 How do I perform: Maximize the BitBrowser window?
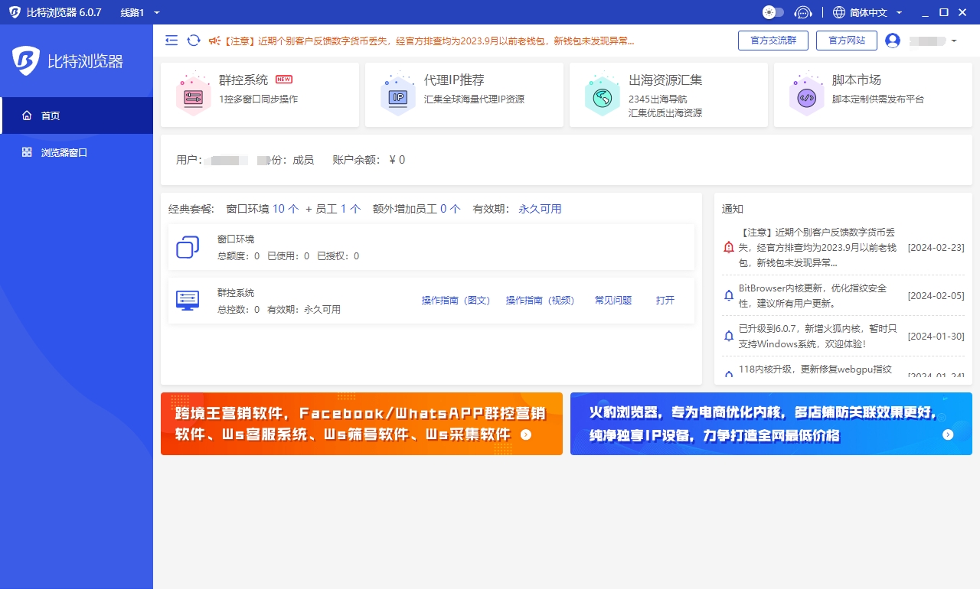pyautogui.click(x=943, y=12)
